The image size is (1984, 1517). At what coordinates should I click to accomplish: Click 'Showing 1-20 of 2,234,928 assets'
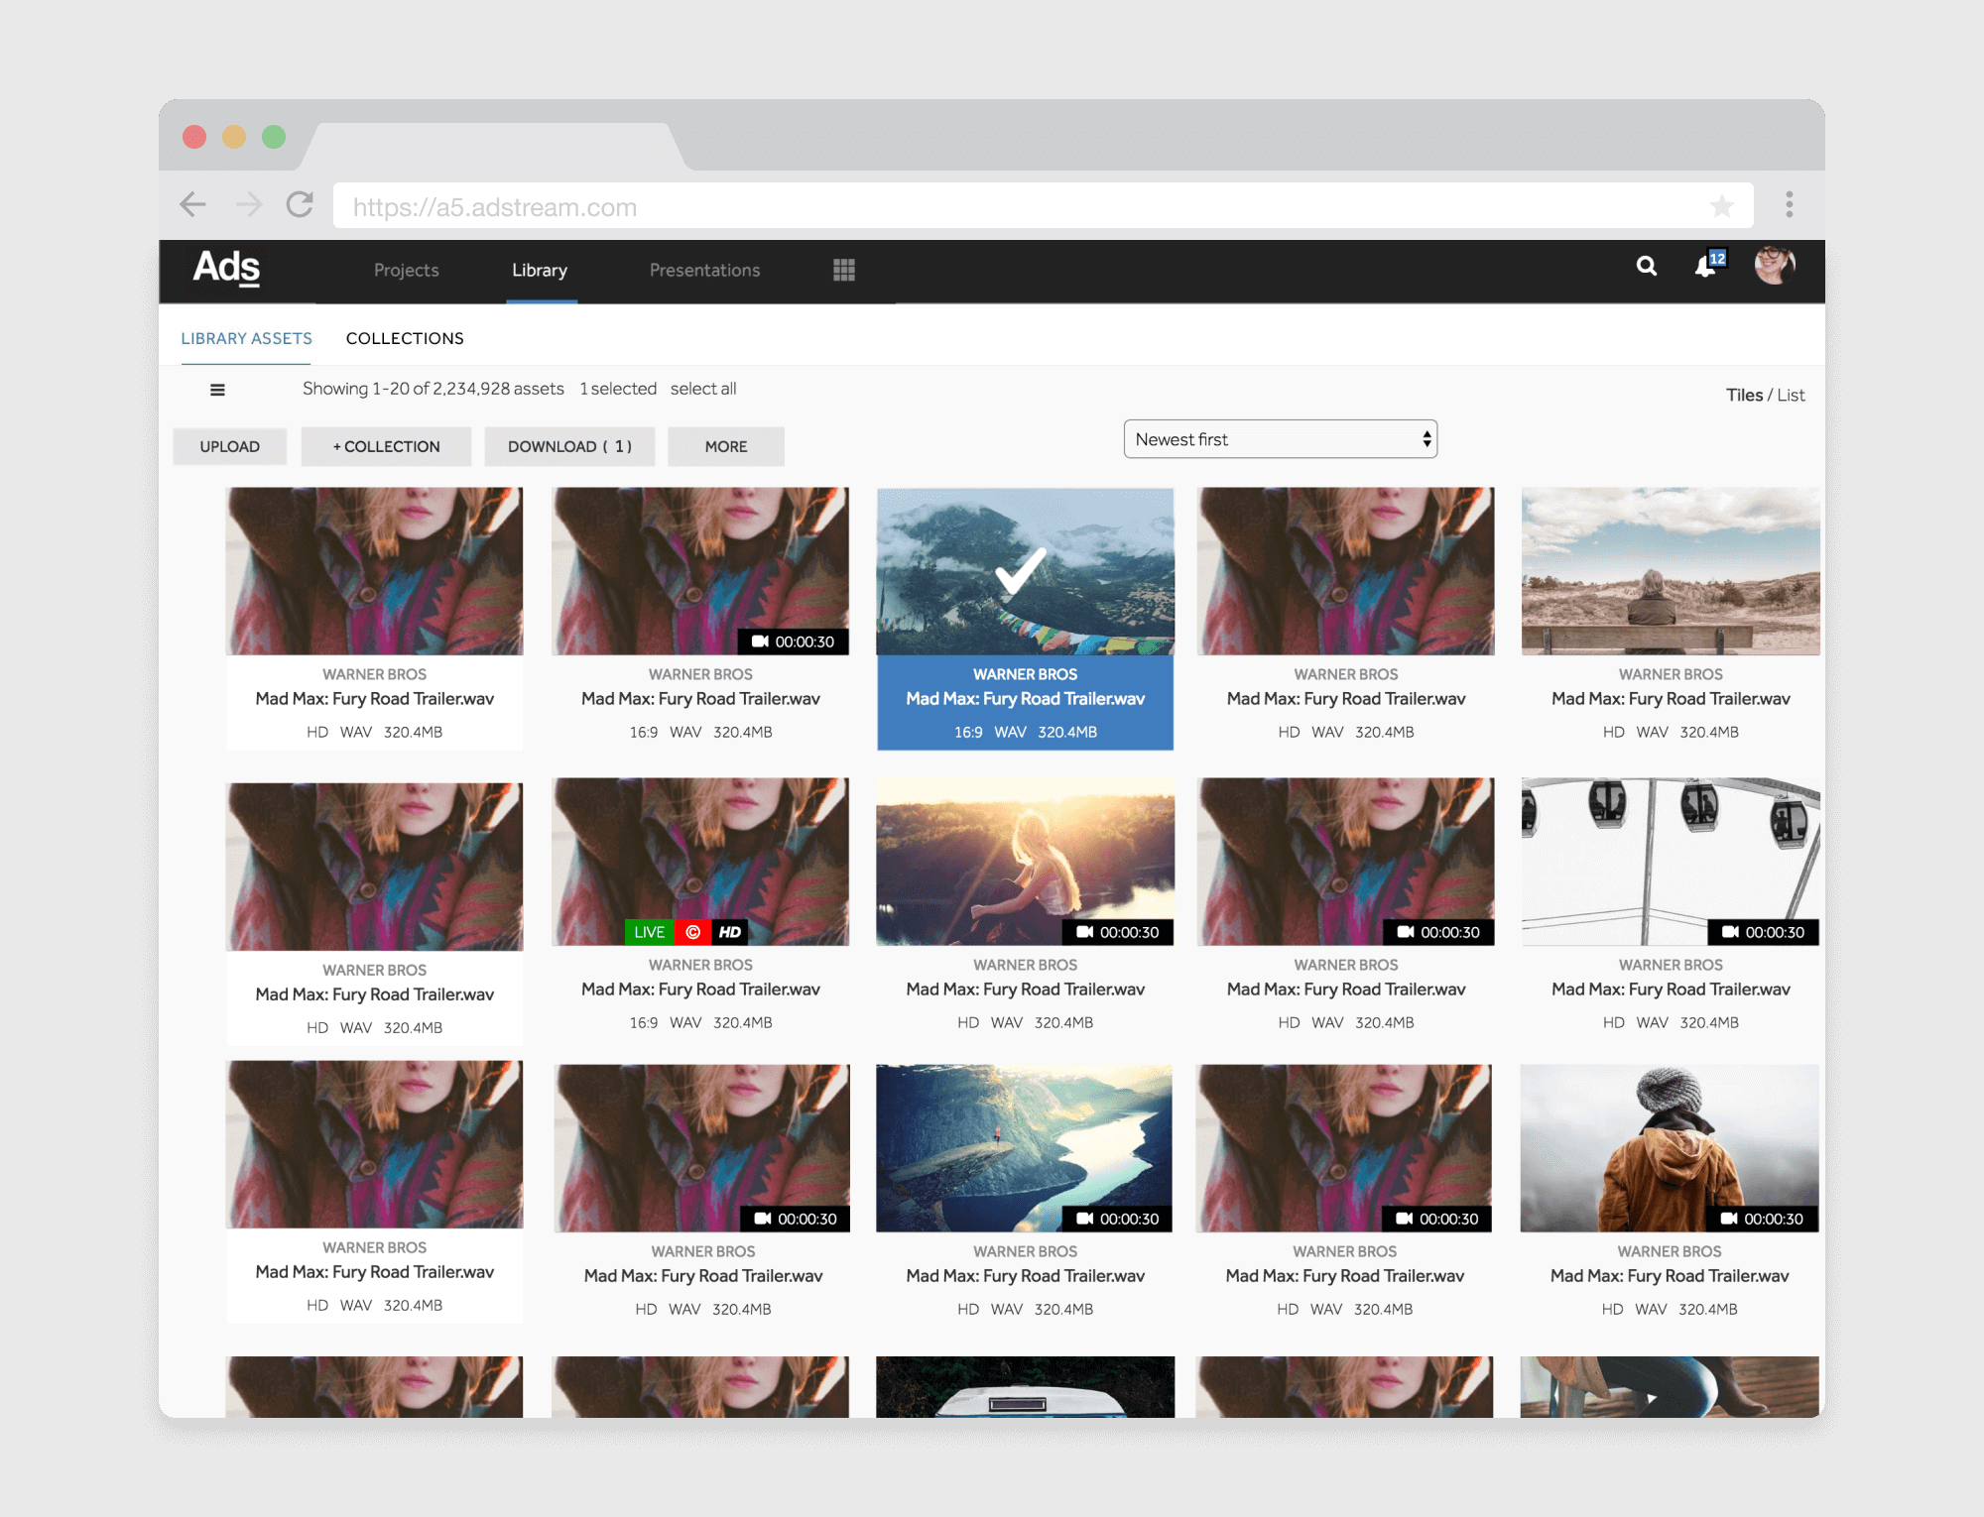[x=434, y=389]
